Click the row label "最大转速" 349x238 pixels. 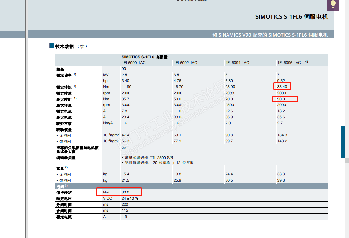click(x=64, y=105)
